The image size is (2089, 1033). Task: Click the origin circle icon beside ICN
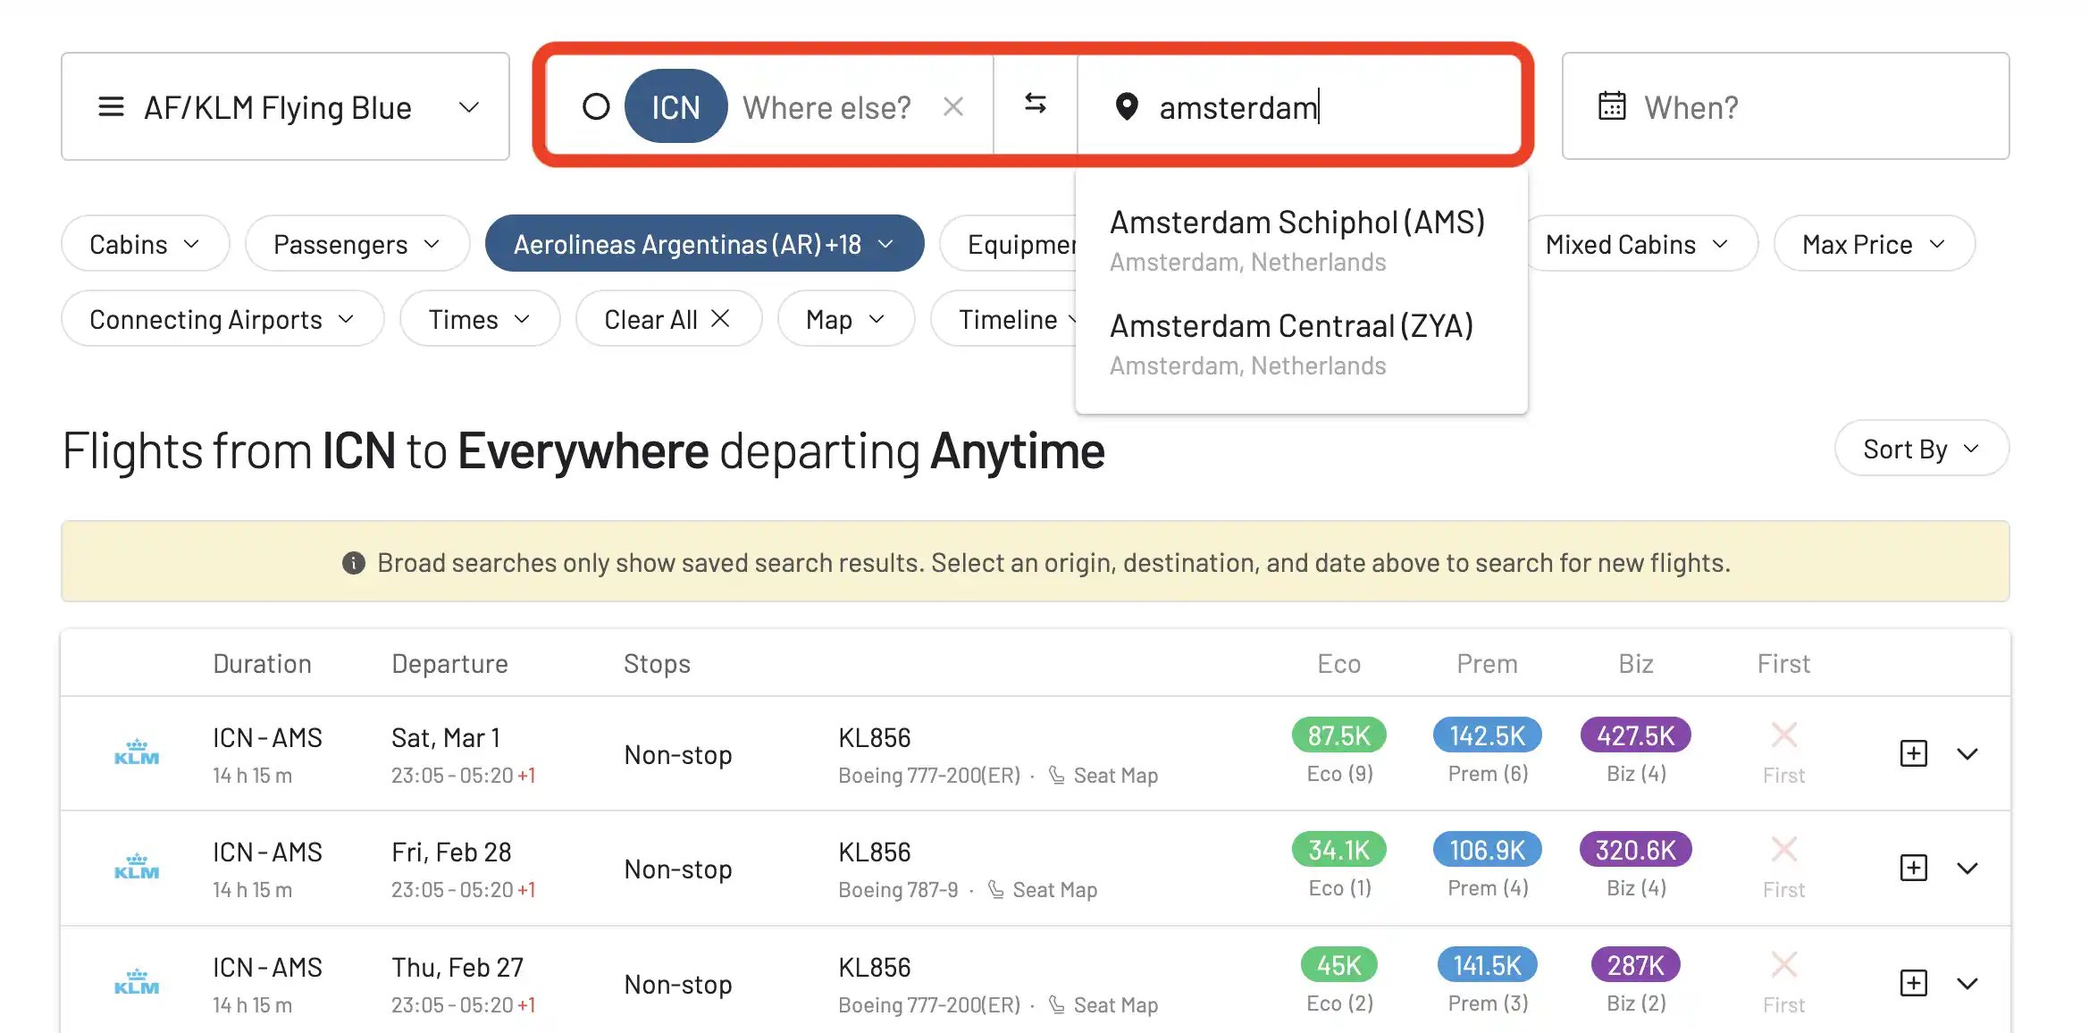pos(596,106)
